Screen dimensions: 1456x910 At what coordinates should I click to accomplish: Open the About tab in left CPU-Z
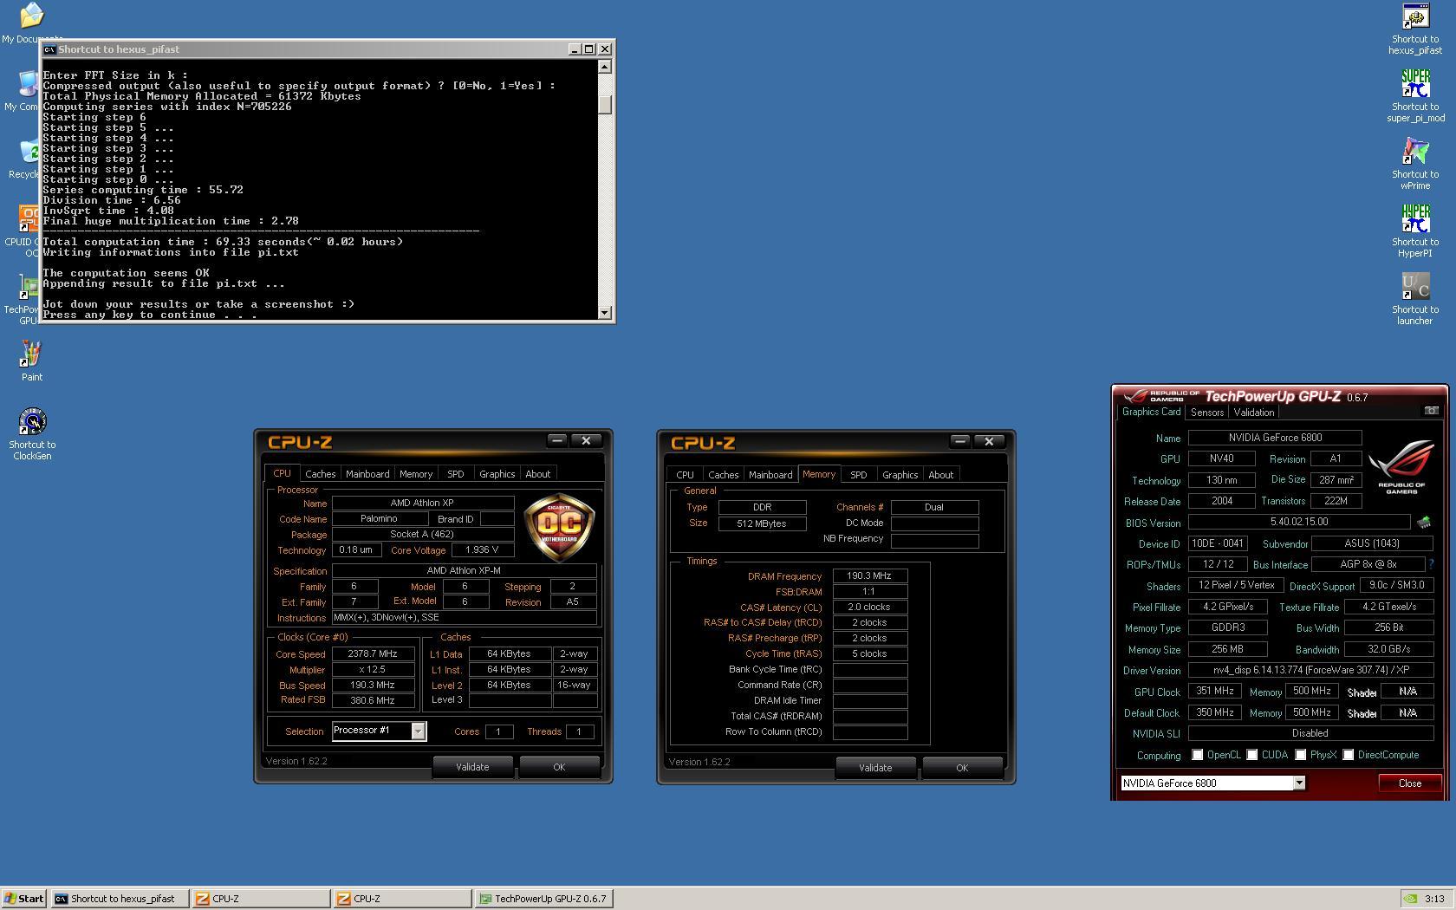coord(537,474)
